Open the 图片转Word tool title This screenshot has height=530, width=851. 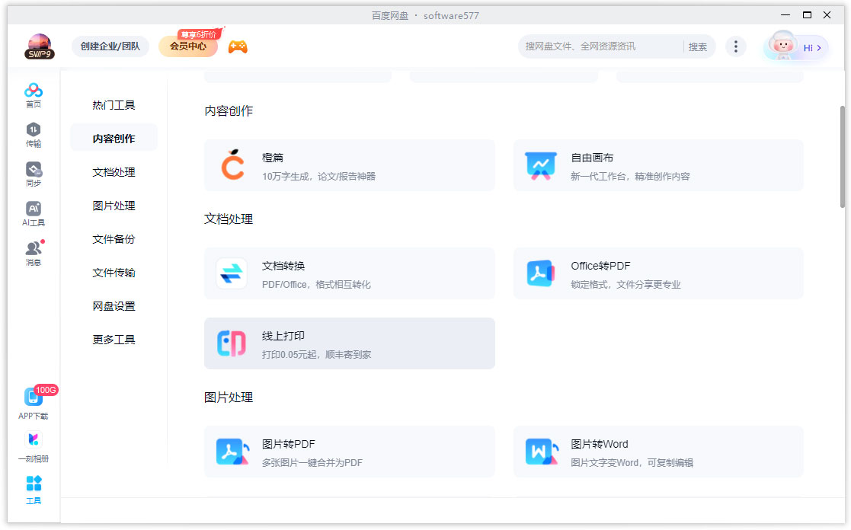point(599,444)
